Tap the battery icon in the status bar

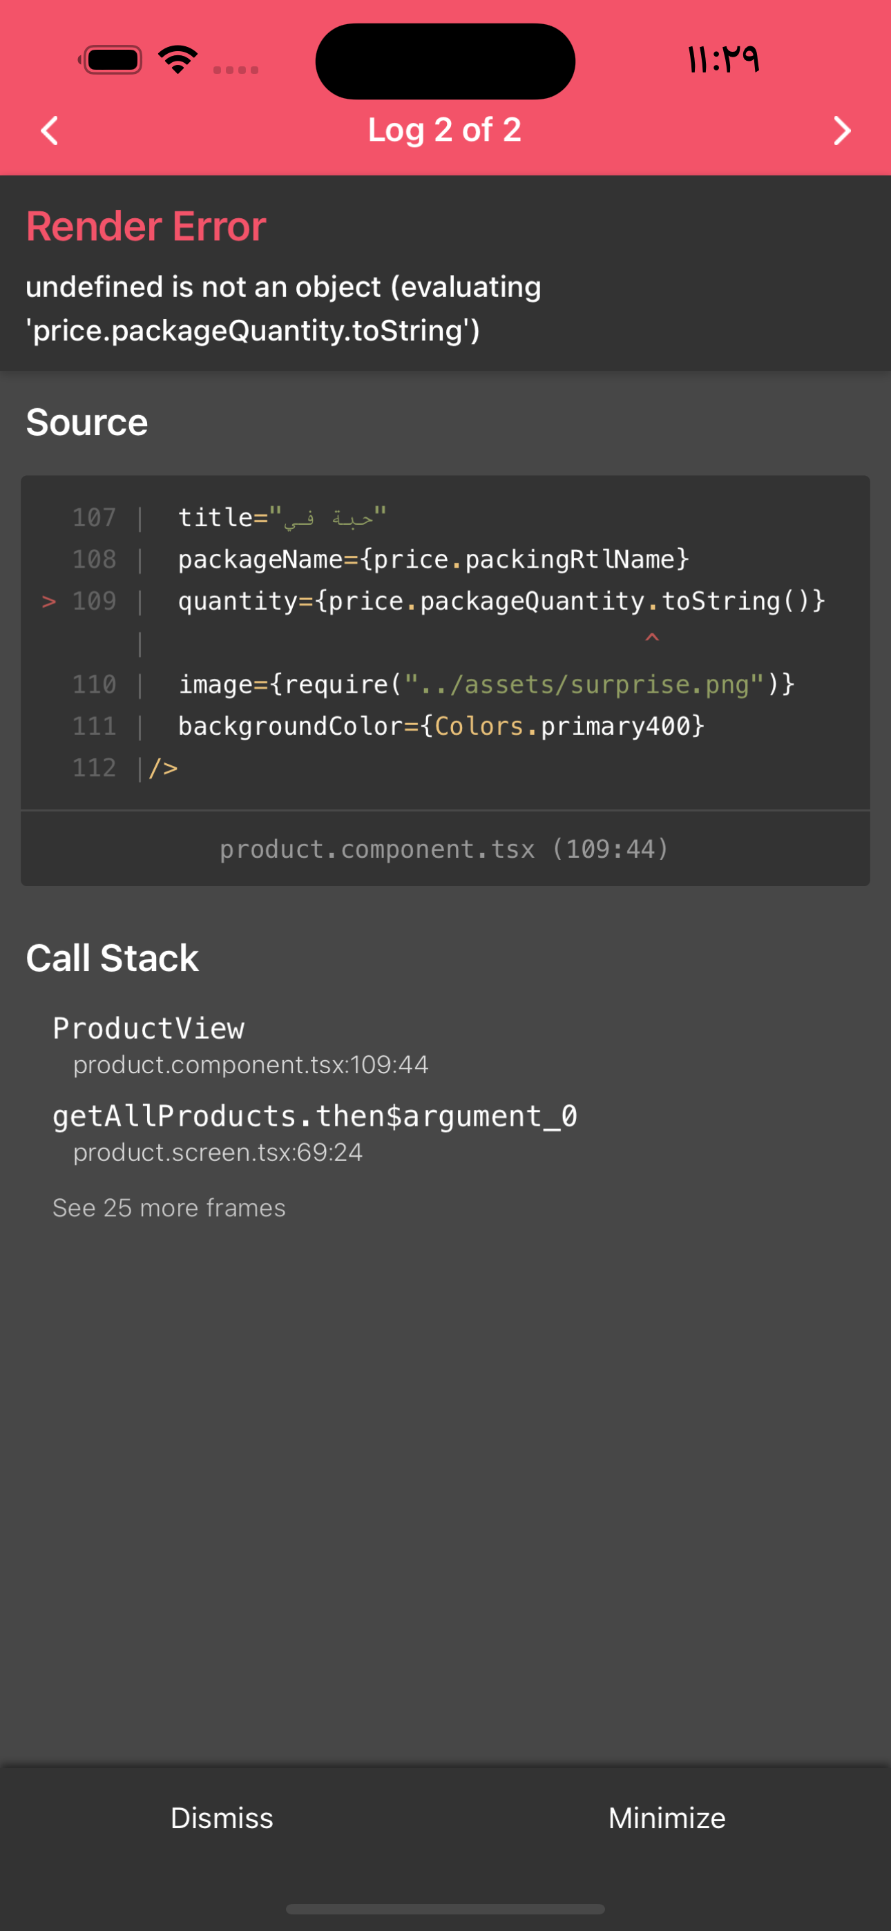[111, 60]
